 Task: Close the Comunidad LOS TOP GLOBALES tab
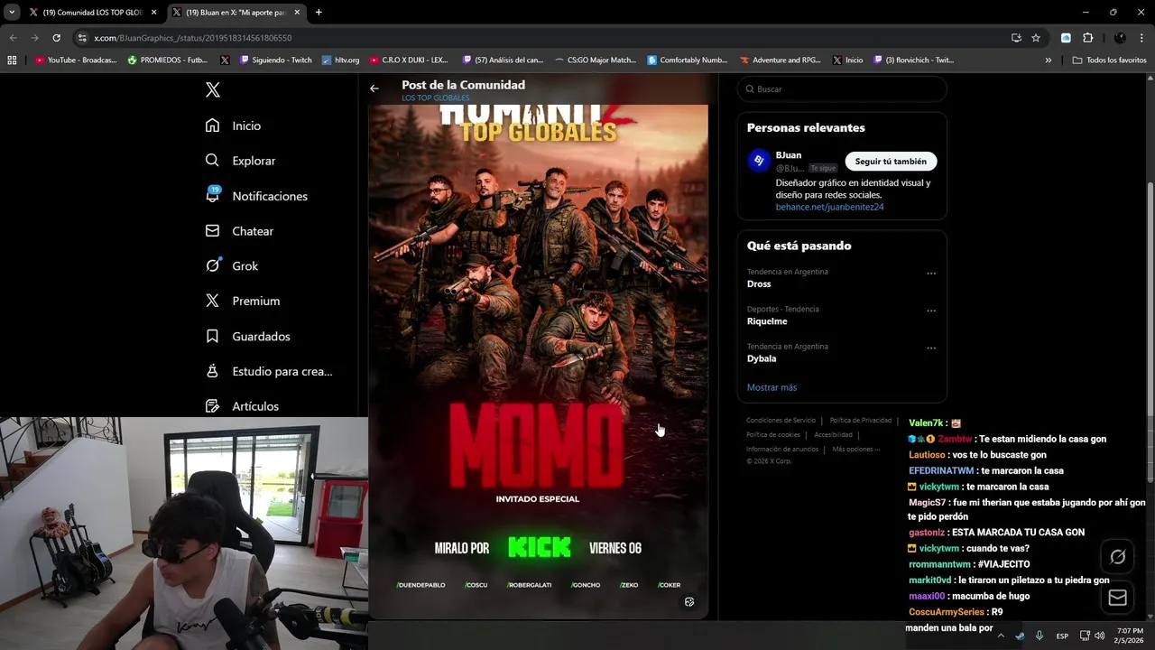[x=153, y=13]
